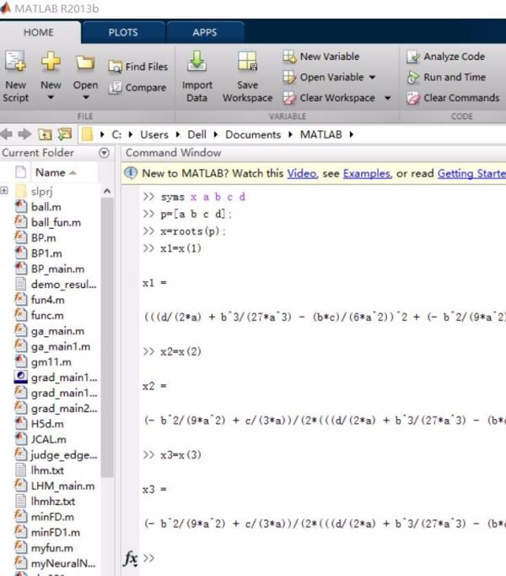
Task: Click the command prompt input line
Action: click(x=323, y=558)
